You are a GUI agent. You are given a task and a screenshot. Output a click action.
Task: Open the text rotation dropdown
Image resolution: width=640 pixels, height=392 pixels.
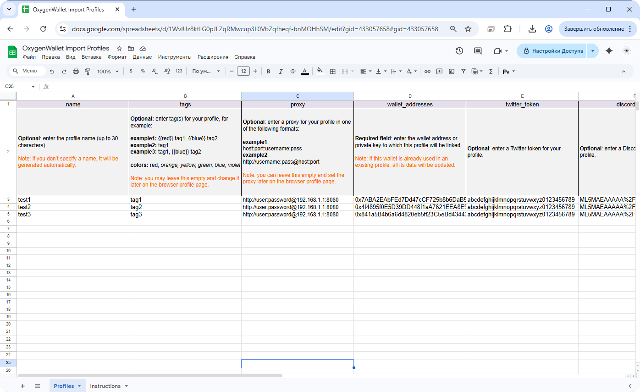pyautogui.click(x=412, y=72)
